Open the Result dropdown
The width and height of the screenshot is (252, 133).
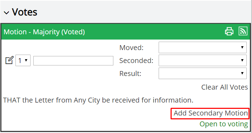click(x=203, y=73)
